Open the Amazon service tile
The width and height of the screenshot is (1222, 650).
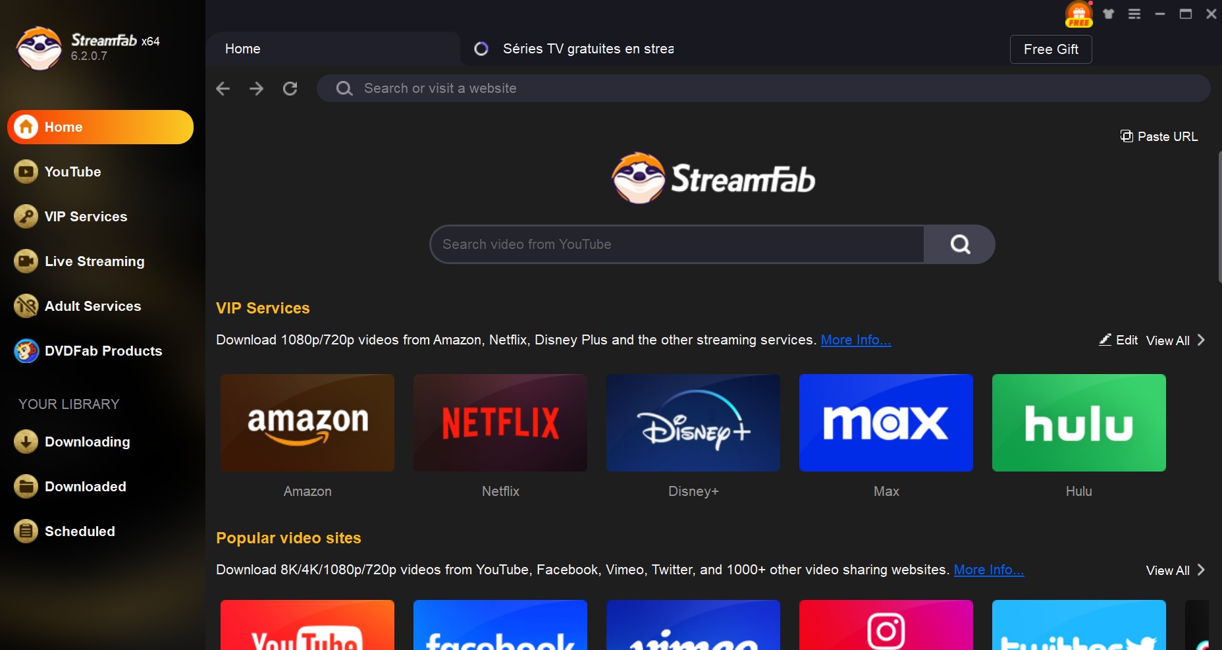tap(307, 423)
